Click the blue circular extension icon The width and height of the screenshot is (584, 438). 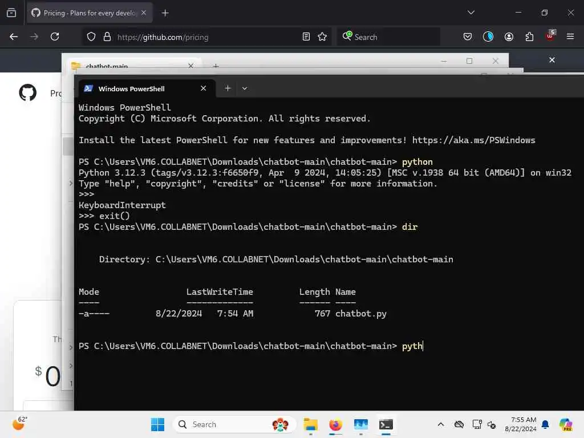tap(488, 36)
